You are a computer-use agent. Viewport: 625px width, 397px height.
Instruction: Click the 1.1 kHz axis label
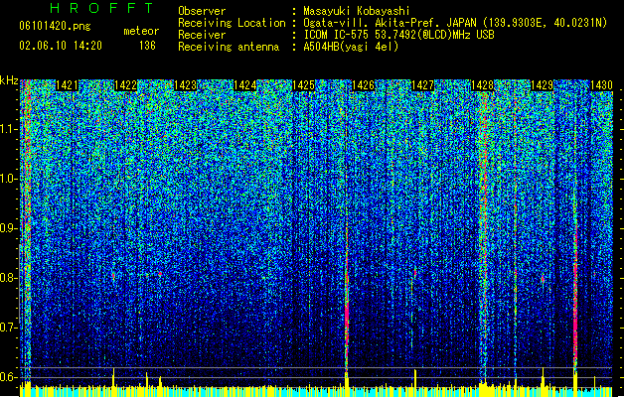[x=9, y=129]
